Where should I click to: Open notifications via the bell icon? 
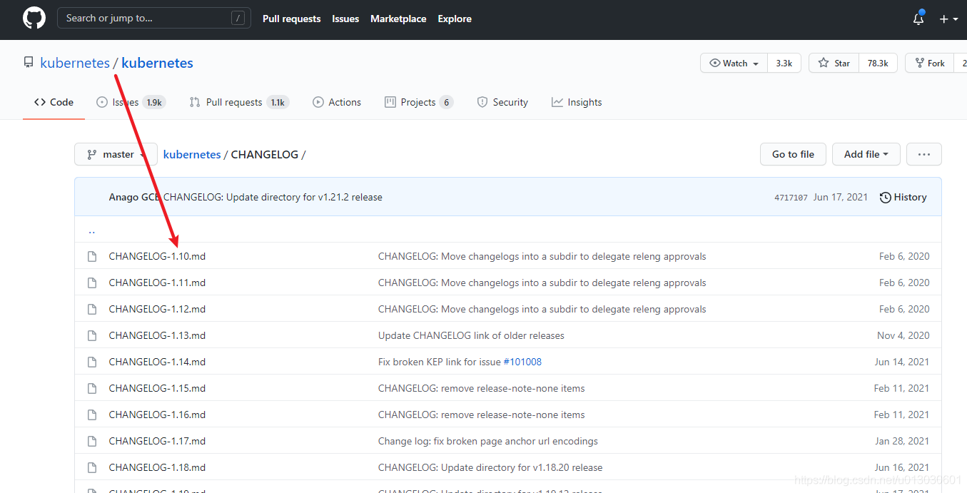click(918, 19)
